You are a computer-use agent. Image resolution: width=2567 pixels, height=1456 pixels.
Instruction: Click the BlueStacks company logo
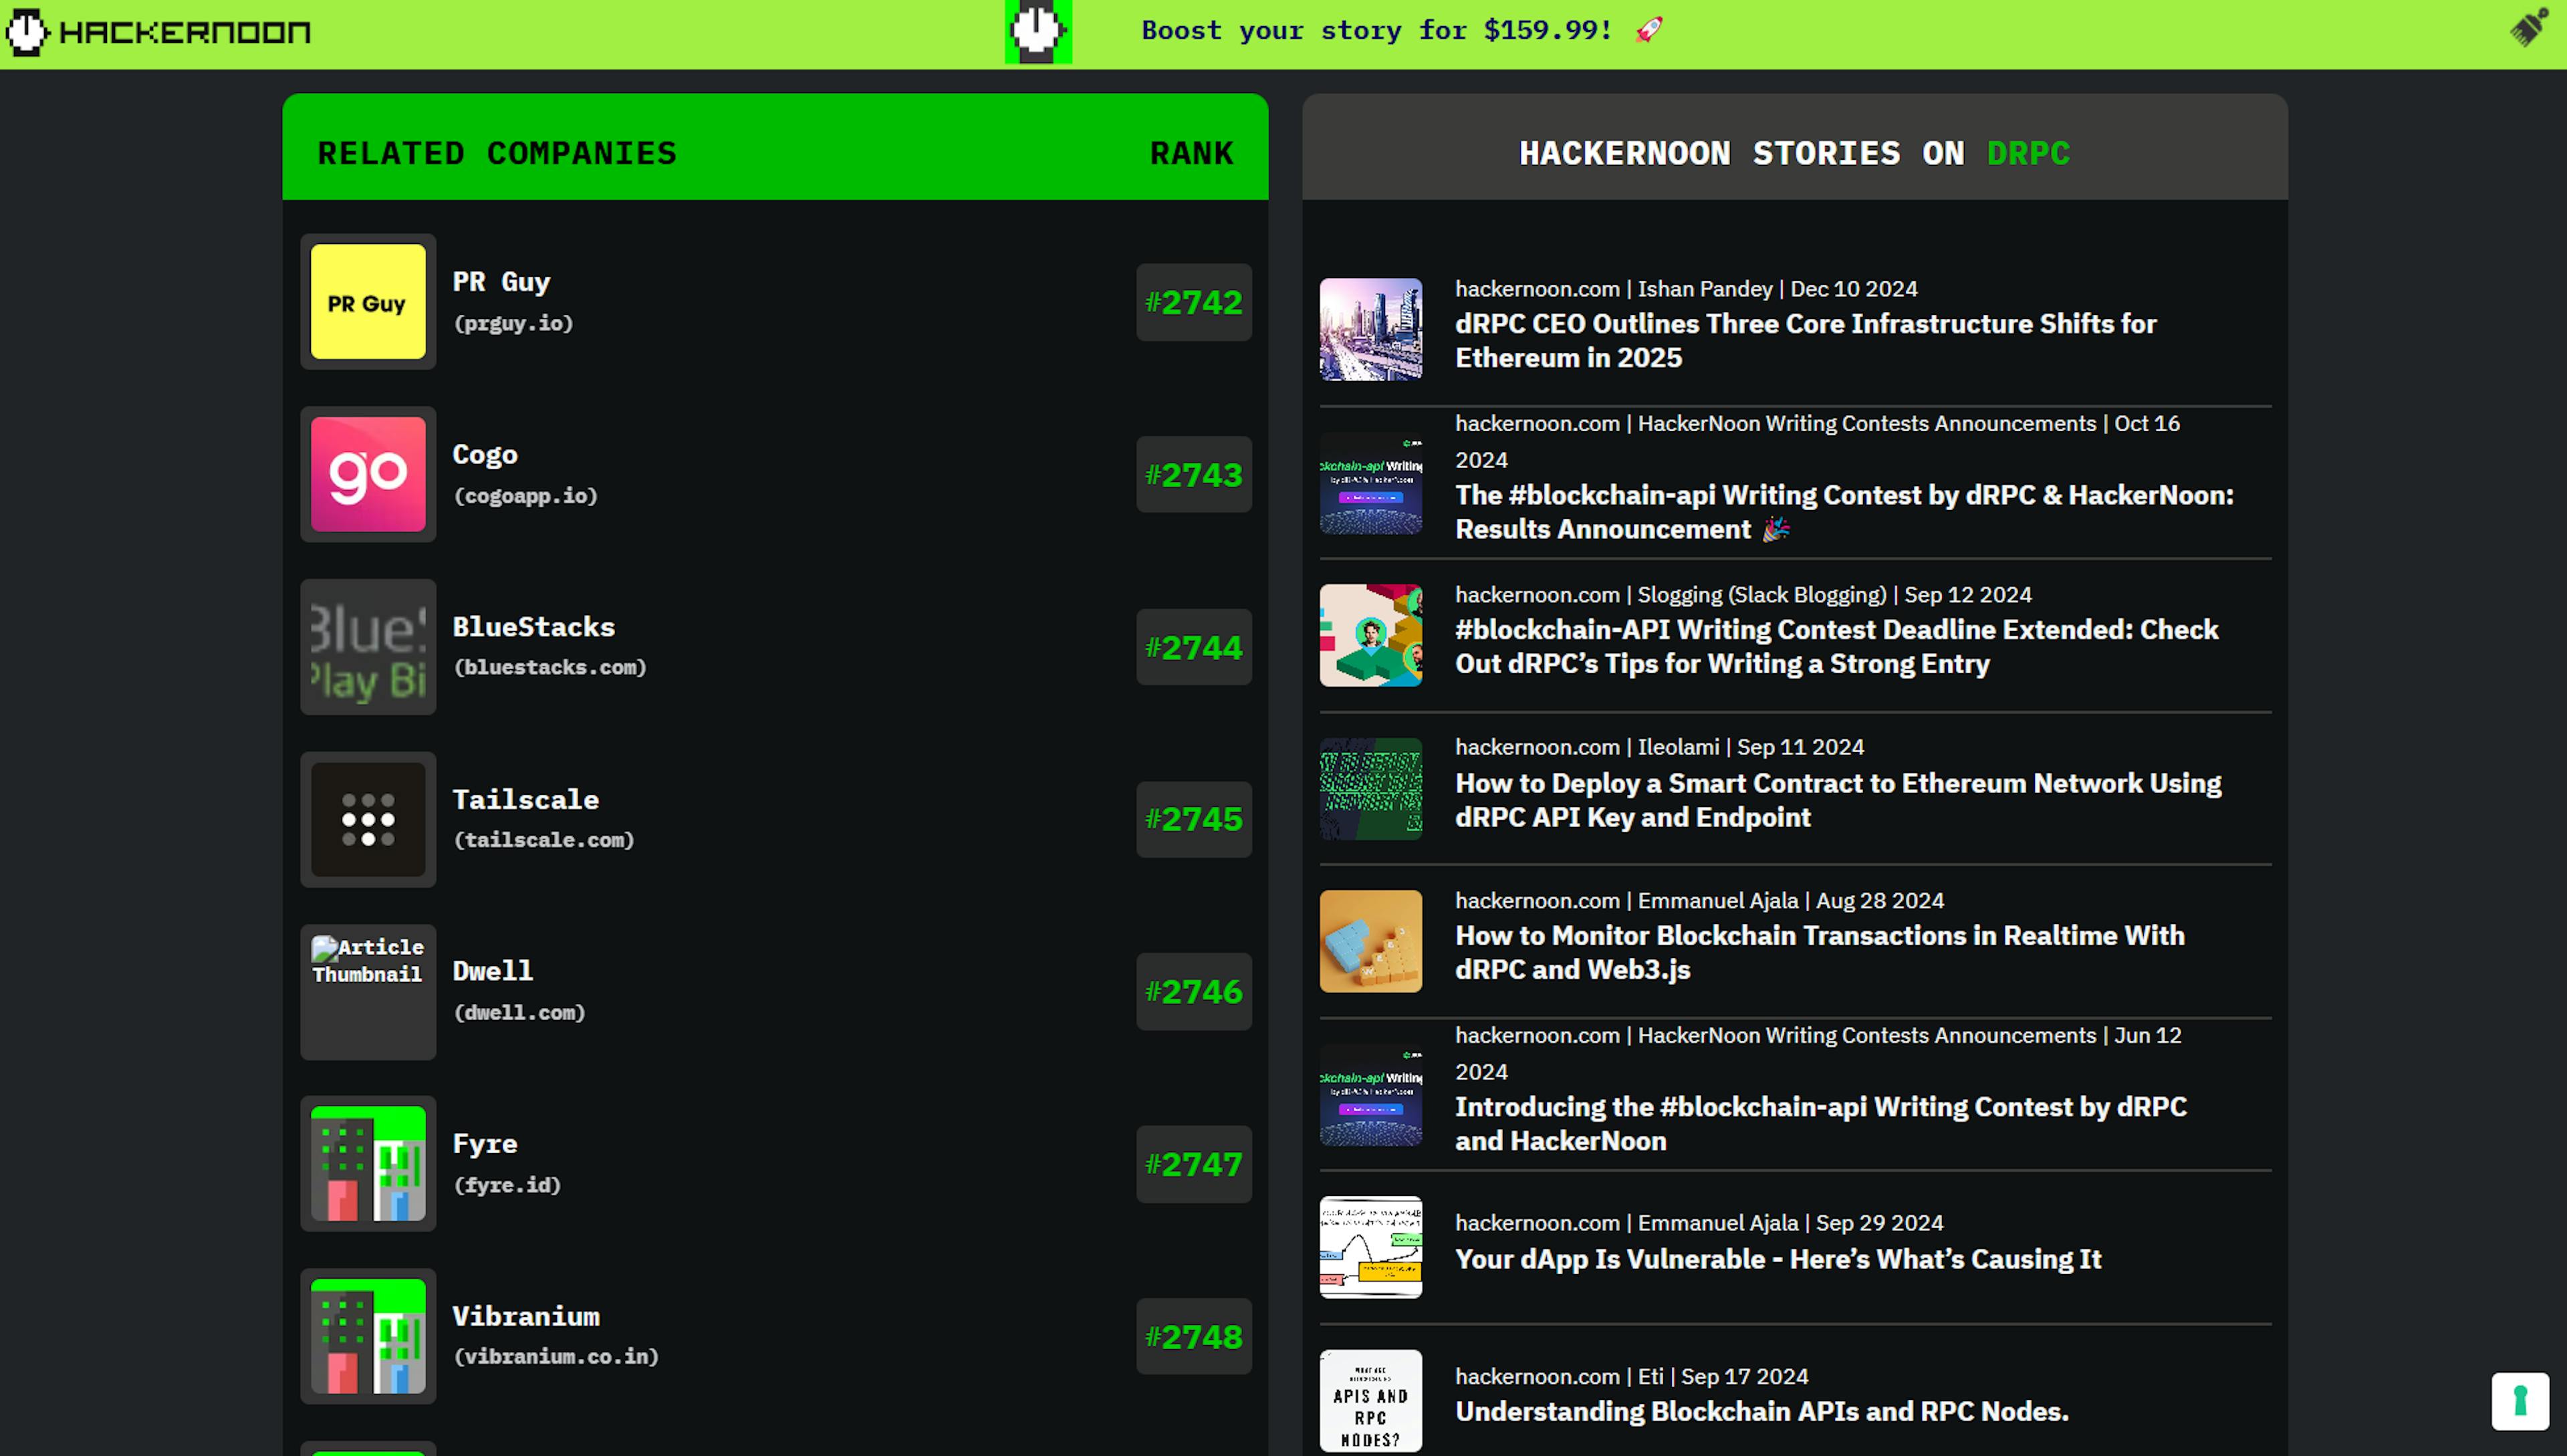pos(368,647)
